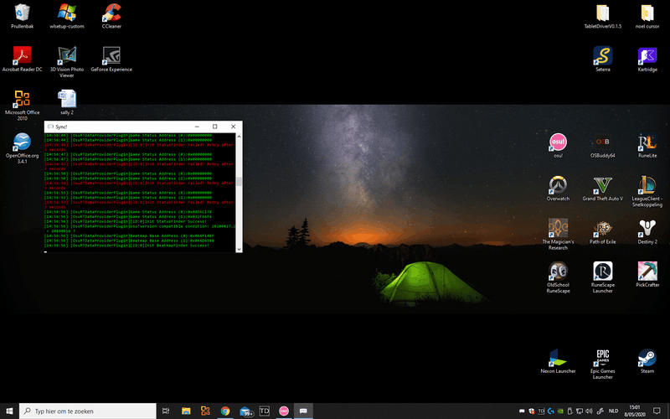Open the Action Center notifications icon
The height and width of the screenshot is (419, 670).
(657, 411)
